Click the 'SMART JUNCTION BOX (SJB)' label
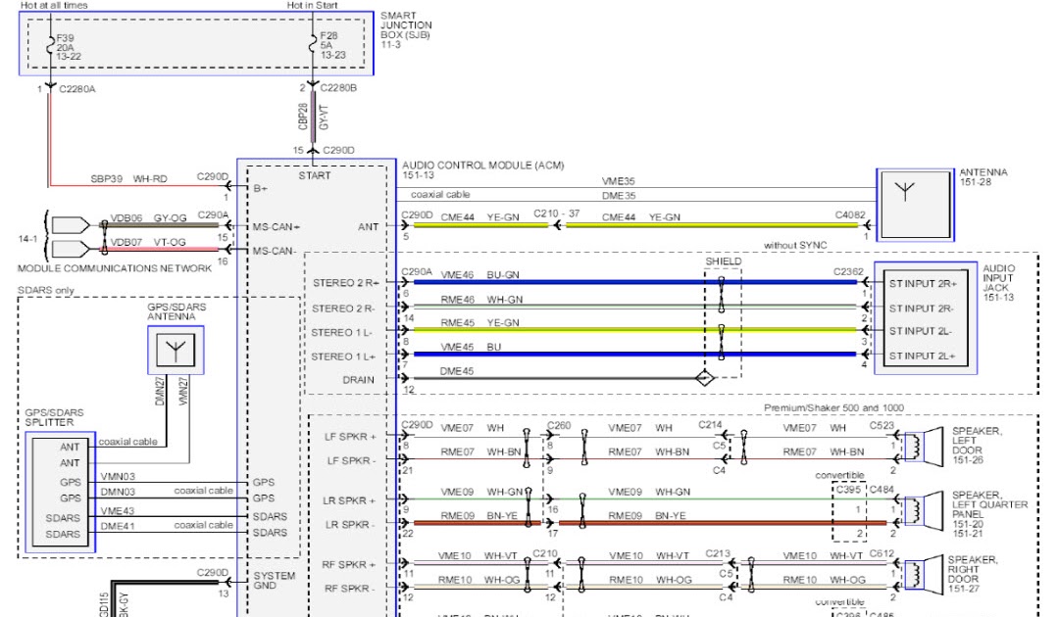Image resolution: width=1058 pixels, height=617 pixels. 406,24
